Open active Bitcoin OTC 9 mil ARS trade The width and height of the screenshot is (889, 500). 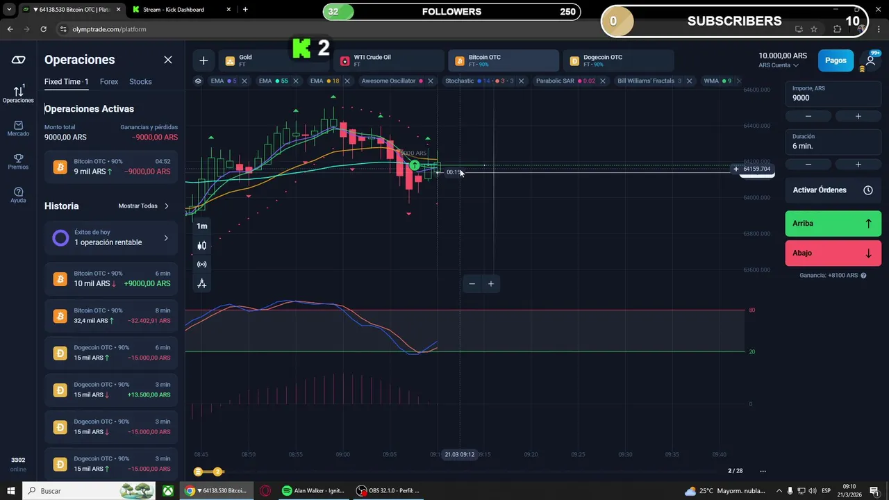(111, 167)
